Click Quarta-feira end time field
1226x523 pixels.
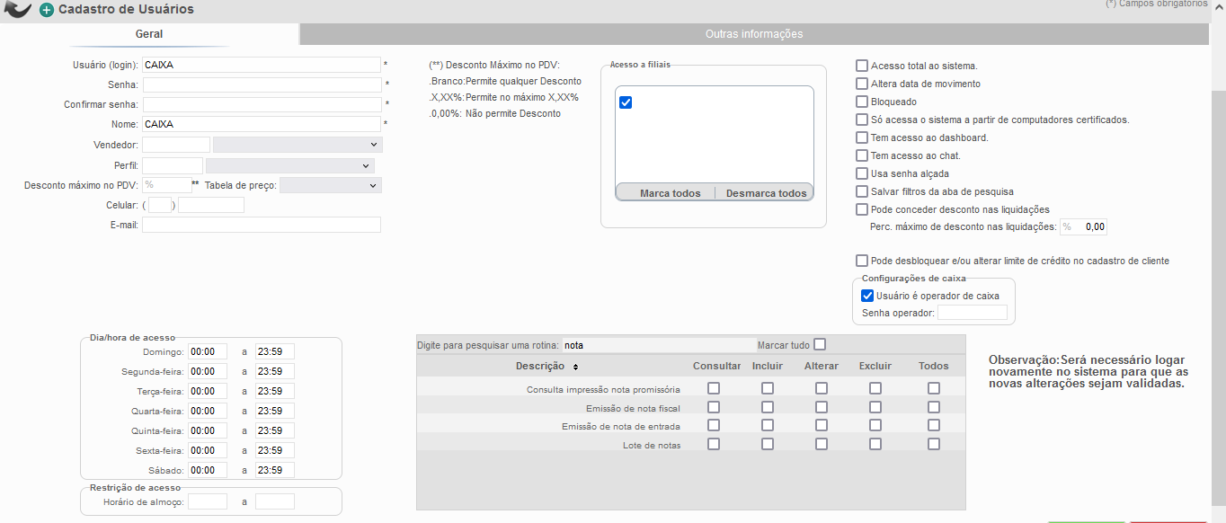click(x=275, y=411)
